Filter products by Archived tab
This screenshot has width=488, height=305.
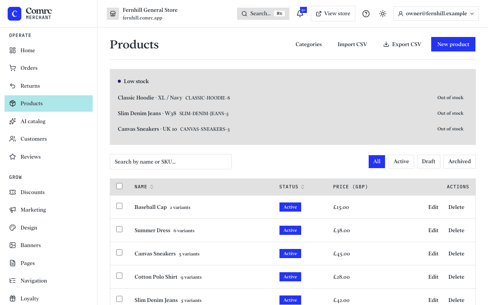(x=459, y=162)
